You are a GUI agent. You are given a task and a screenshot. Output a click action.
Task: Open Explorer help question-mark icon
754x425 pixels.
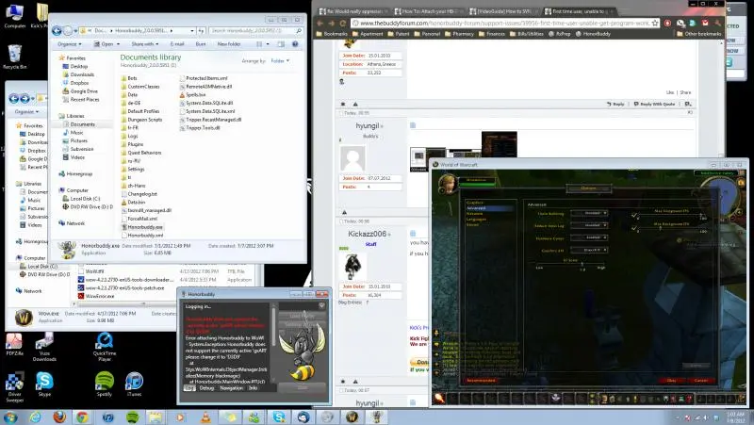click(295, 44)
